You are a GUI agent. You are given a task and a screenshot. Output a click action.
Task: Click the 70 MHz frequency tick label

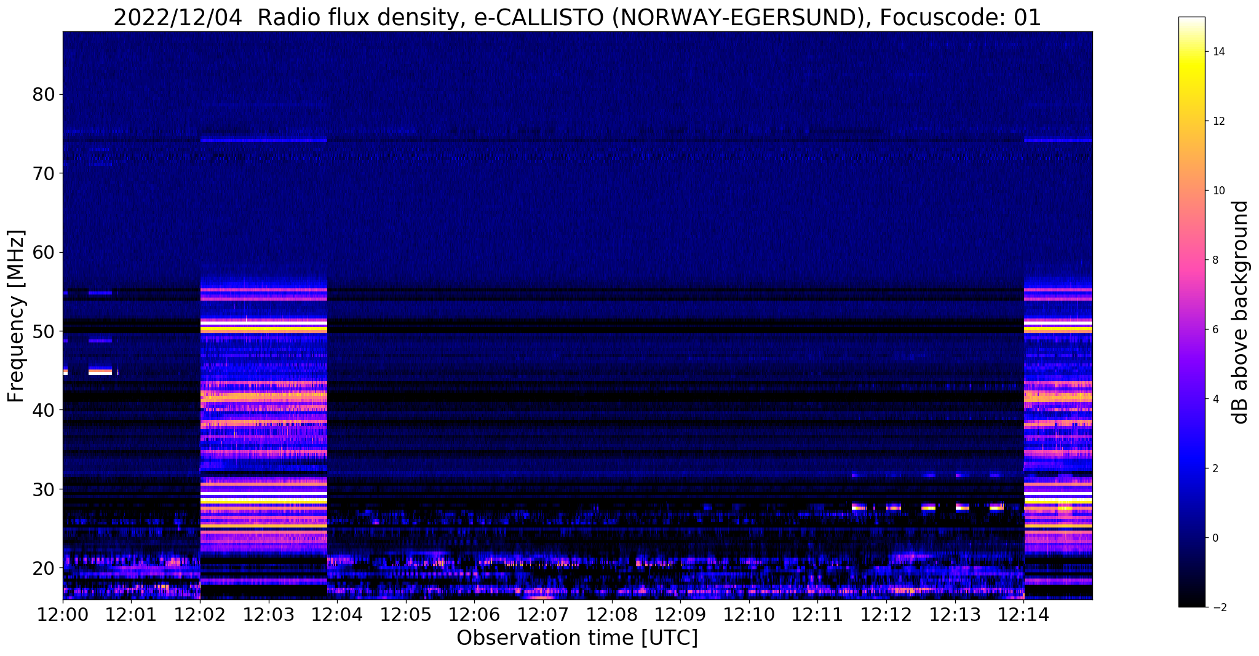tap(43, 173)
